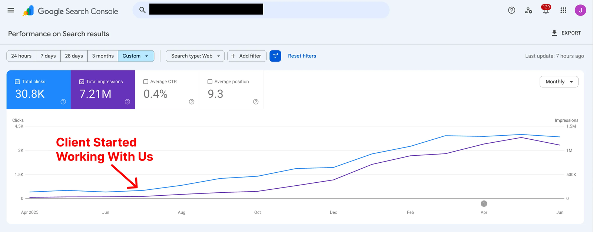Click the Feb axis label
This screenshot has height=232, width=593.
(x=410, y=212)
